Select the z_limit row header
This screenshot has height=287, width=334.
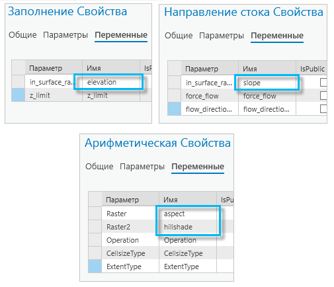coord(18,95)
